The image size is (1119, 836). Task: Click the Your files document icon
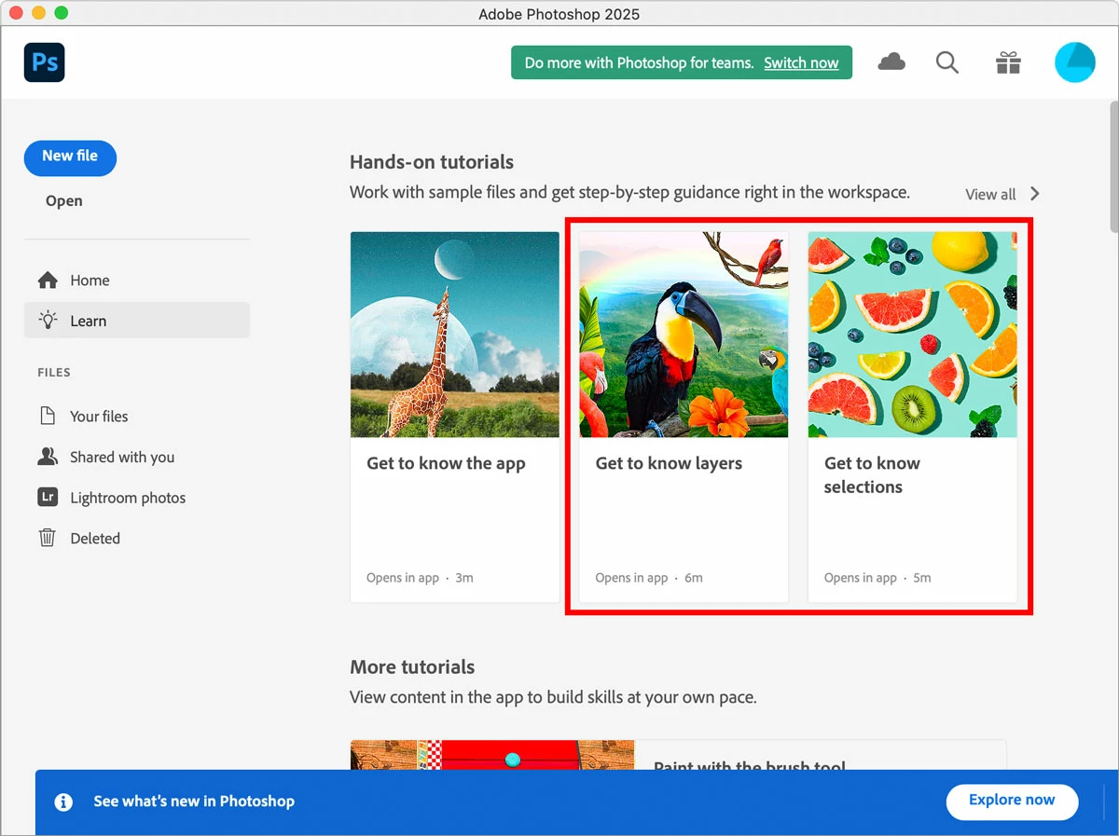pos(48,417)
